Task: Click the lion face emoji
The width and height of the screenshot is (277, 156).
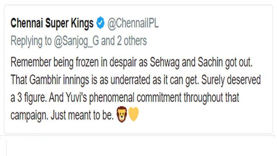Action: tap(122, 114)
